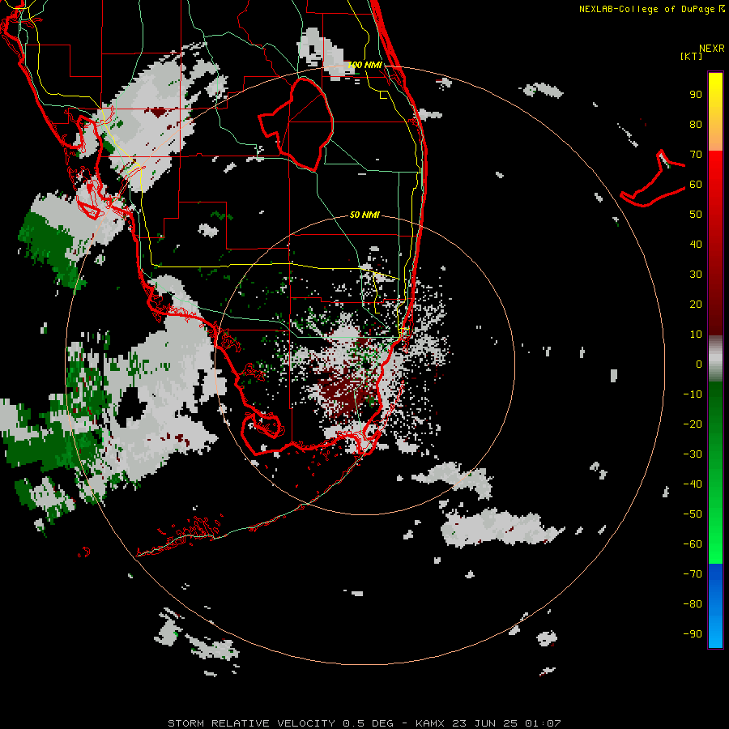Screen dimensions: 729x729
Task: Click the 80 value on velocity scale
Action: 696,125
